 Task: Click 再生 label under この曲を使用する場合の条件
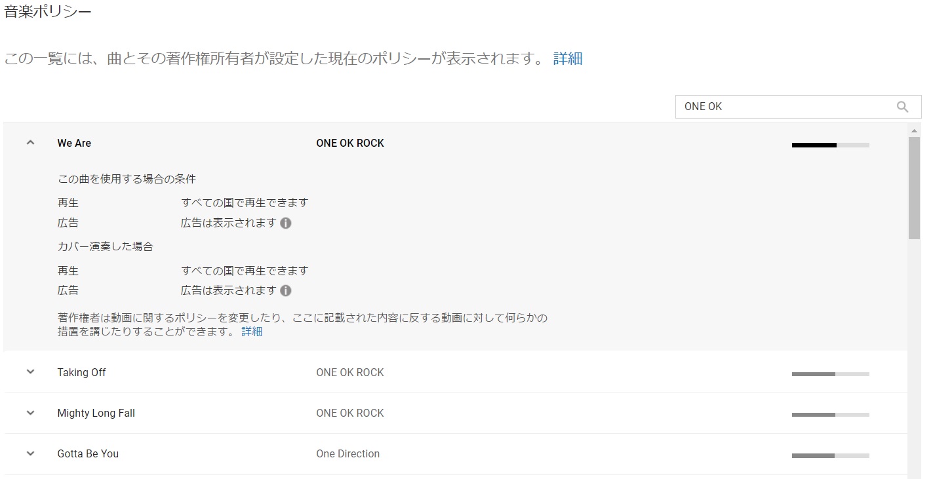[68, 203]
